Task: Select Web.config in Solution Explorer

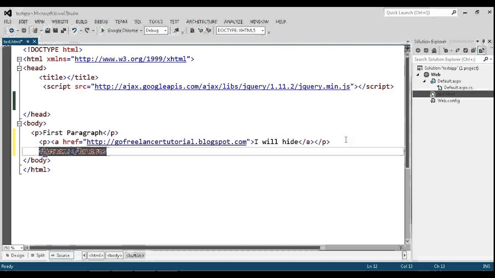Action: click(x=449, y=101)
